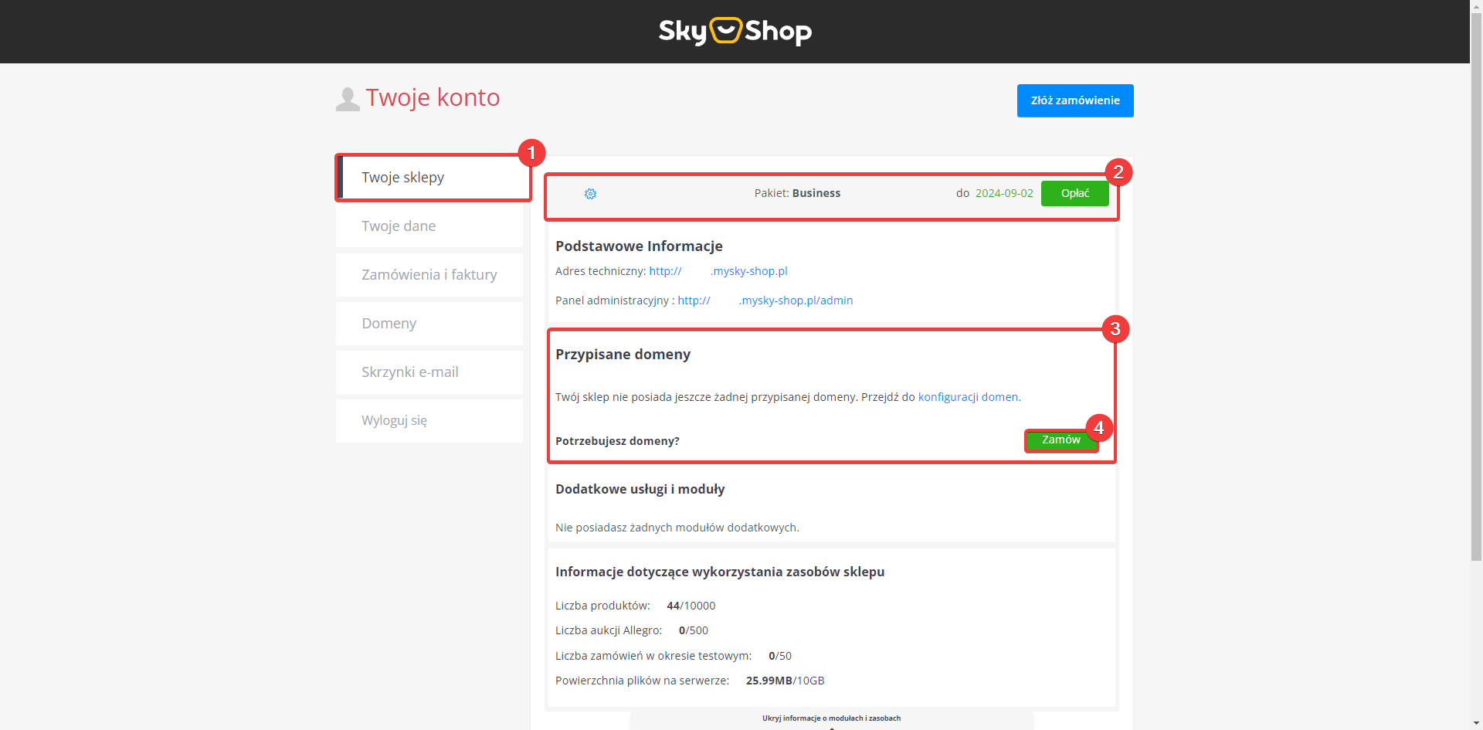Screen dimensions: 1483x730
Task: Click the user avatar next to Twoje konto
Action: click(348, 98)
